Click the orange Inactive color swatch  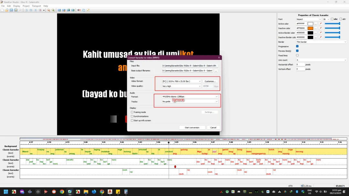[310, 28]
